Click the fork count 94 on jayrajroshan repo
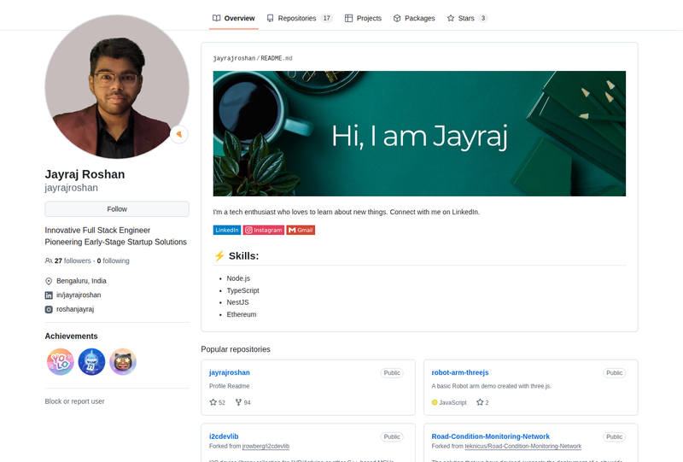Screen dimensions: 683x462 pos(243,402)
